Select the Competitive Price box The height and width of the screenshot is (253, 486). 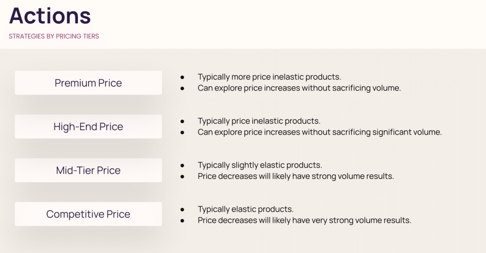click(88, 214)
